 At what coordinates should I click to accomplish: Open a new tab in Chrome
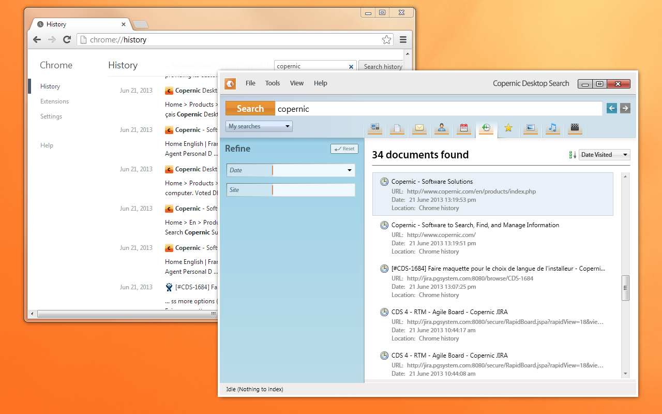pyautogui.click(x=141, y=24)
